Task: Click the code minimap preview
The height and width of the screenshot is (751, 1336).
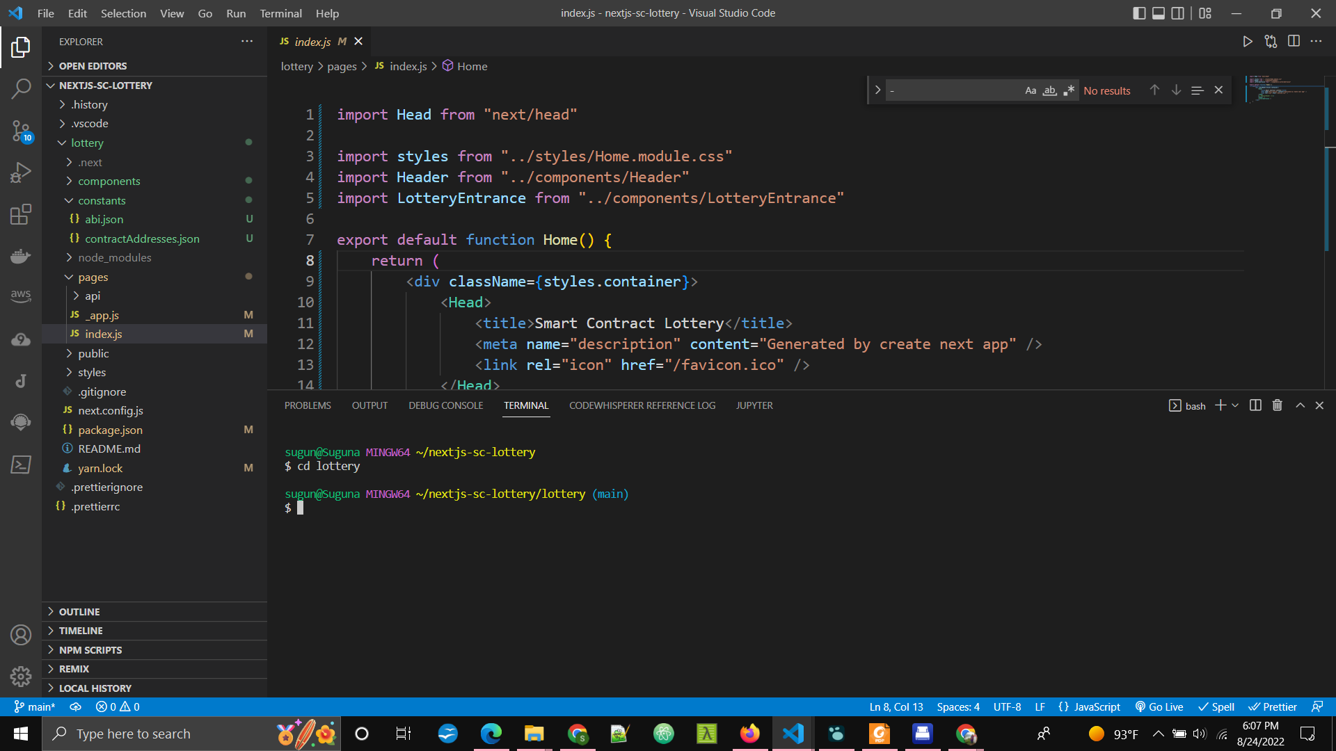Action: coord(1284,90)
